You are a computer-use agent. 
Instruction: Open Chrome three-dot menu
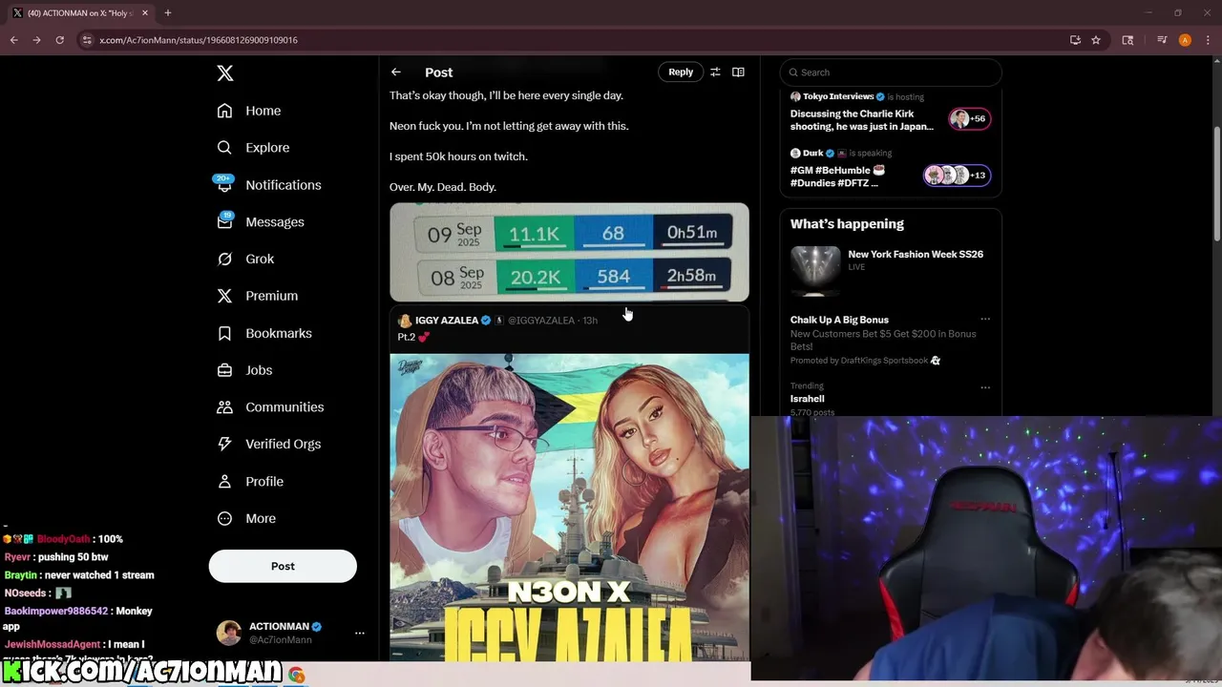pos(1206,40)
